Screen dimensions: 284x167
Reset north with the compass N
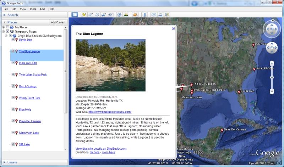[x=273, y=21]
